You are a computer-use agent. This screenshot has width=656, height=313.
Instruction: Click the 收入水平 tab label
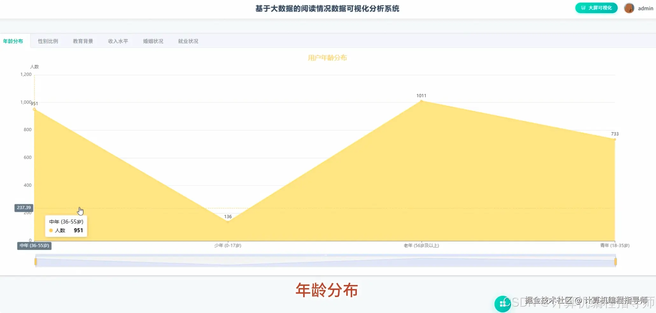tap(118, 41)
